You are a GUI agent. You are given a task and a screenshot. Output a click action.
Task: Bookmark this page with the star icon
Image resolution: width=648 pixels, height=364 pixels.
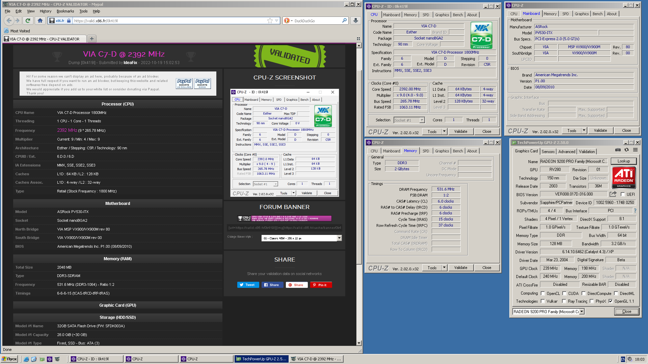[270, 21]
